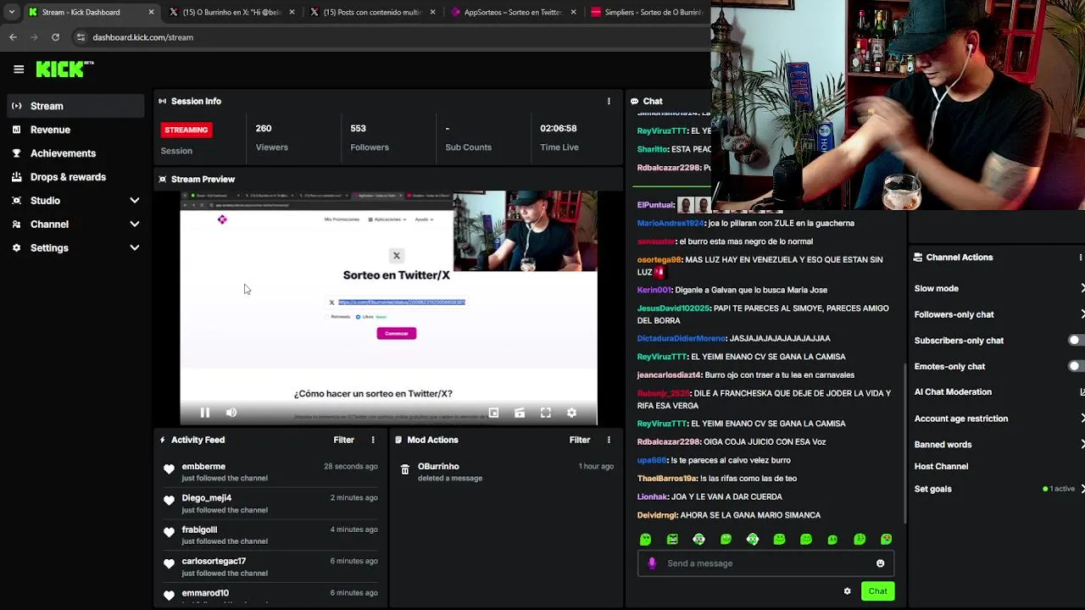This screenshot has height=610, width=1085.
Task: Open the AI Chat Moderation external link icon
Action: point(1082,392)
